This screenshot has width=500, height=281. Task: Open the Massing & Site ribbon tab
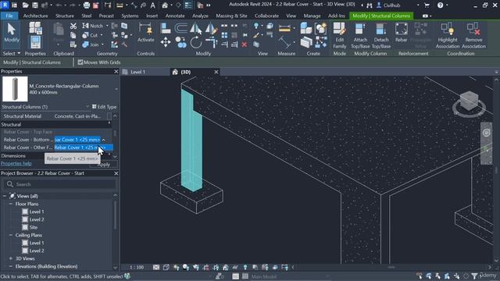coord(231,16)
